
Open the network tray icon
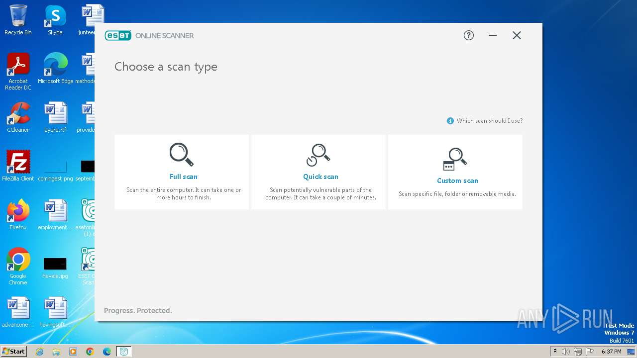[x=577, y=352]
